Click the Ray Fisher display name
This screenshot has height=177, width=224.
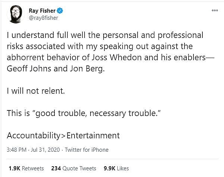pos(43,10)
